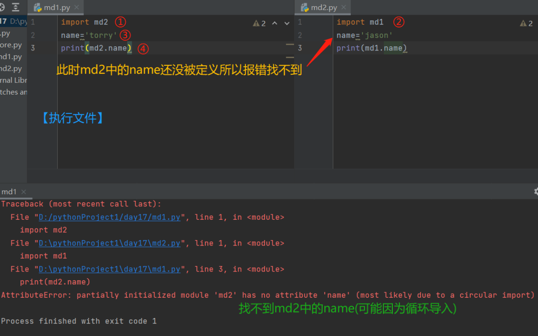This screenshot has height=336, width=538.
Task: Select the md1 run output tab
Action: tap(9, 192)
